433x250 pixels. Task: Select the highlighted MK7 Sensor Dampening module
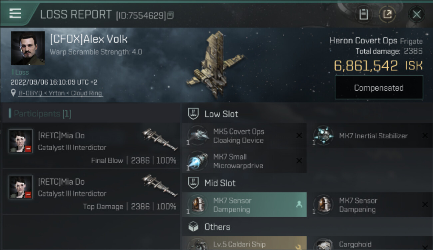(x=244, y=205)
